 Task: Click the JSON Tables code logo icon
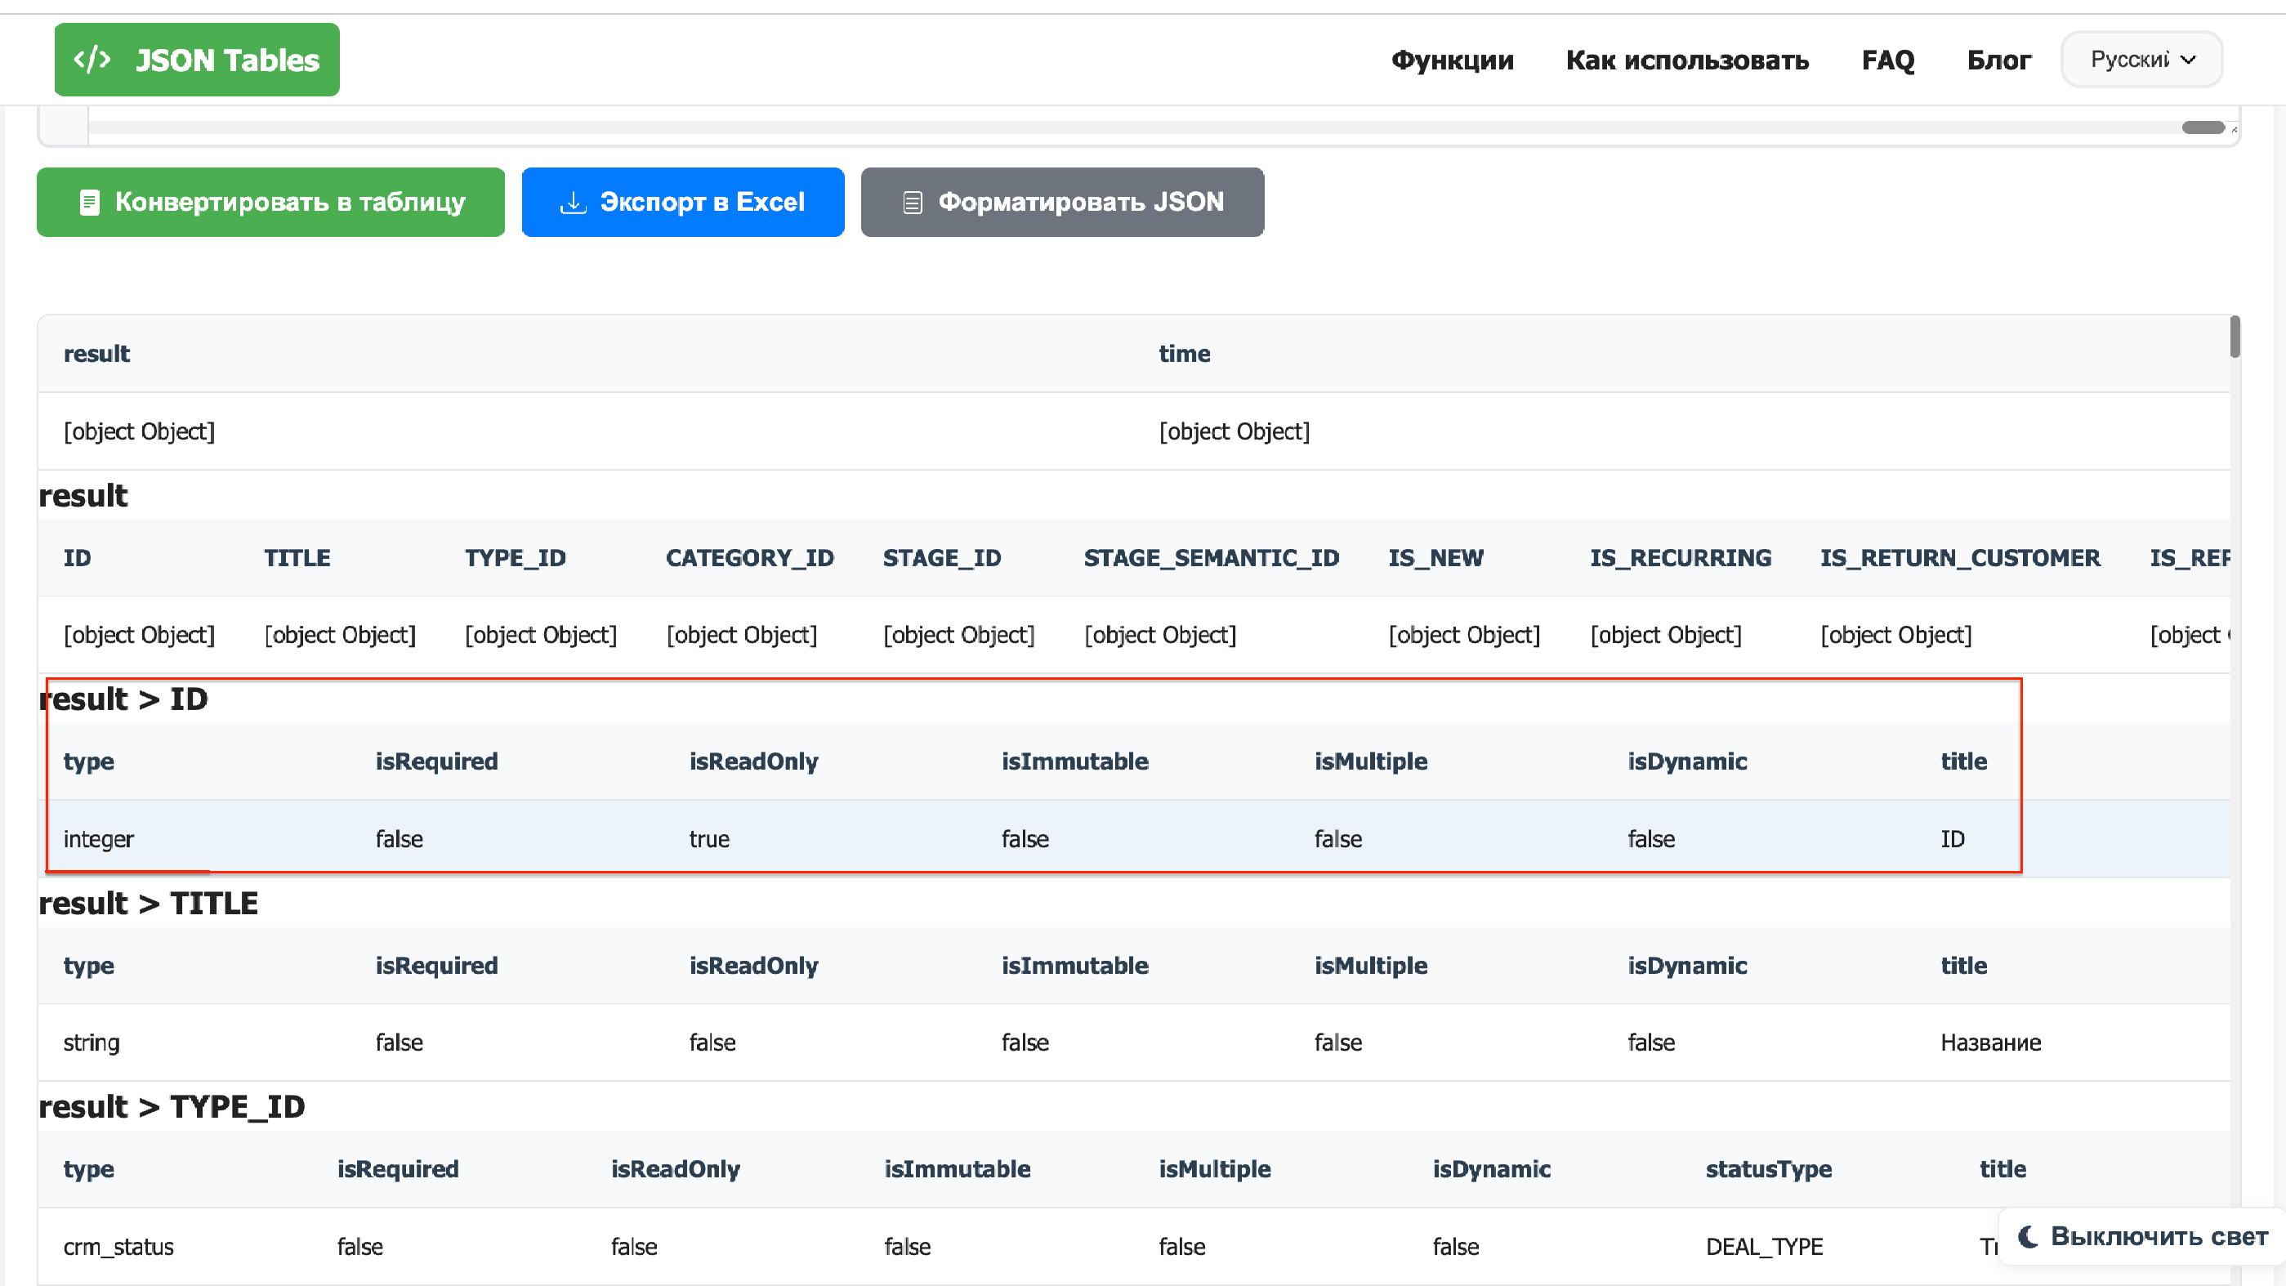(92, 60)
